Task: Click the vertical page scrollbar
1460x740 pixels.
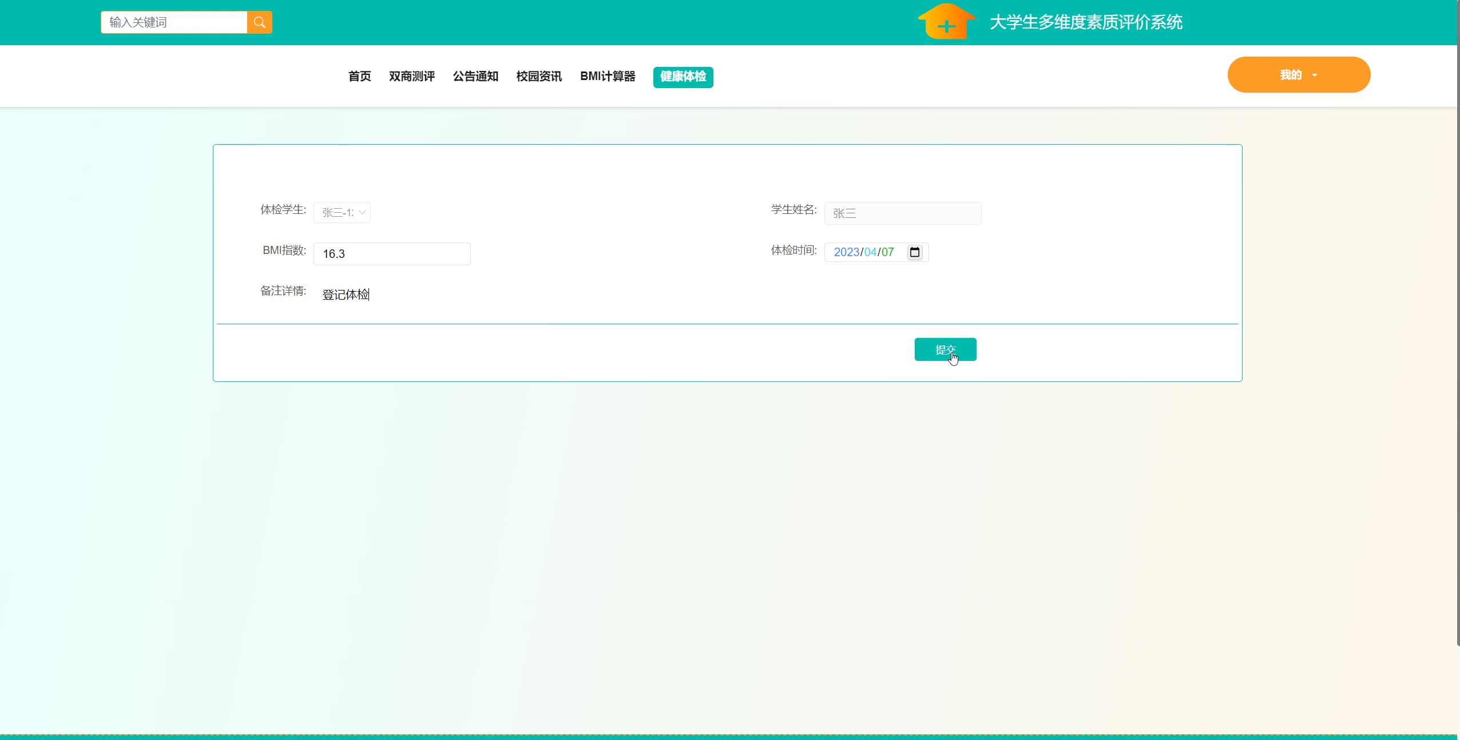Action: (x=1458, y=323)
